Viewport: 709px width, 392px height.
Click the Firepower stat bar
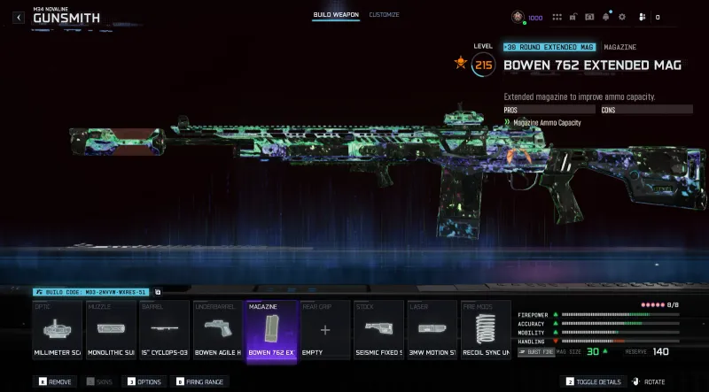pos(619,315)
